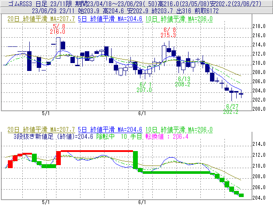The image size is (273, 208).
Task: Click the 10日 終値平滑 MA=206.0 label in lower chart
Action: click(179, 130)
